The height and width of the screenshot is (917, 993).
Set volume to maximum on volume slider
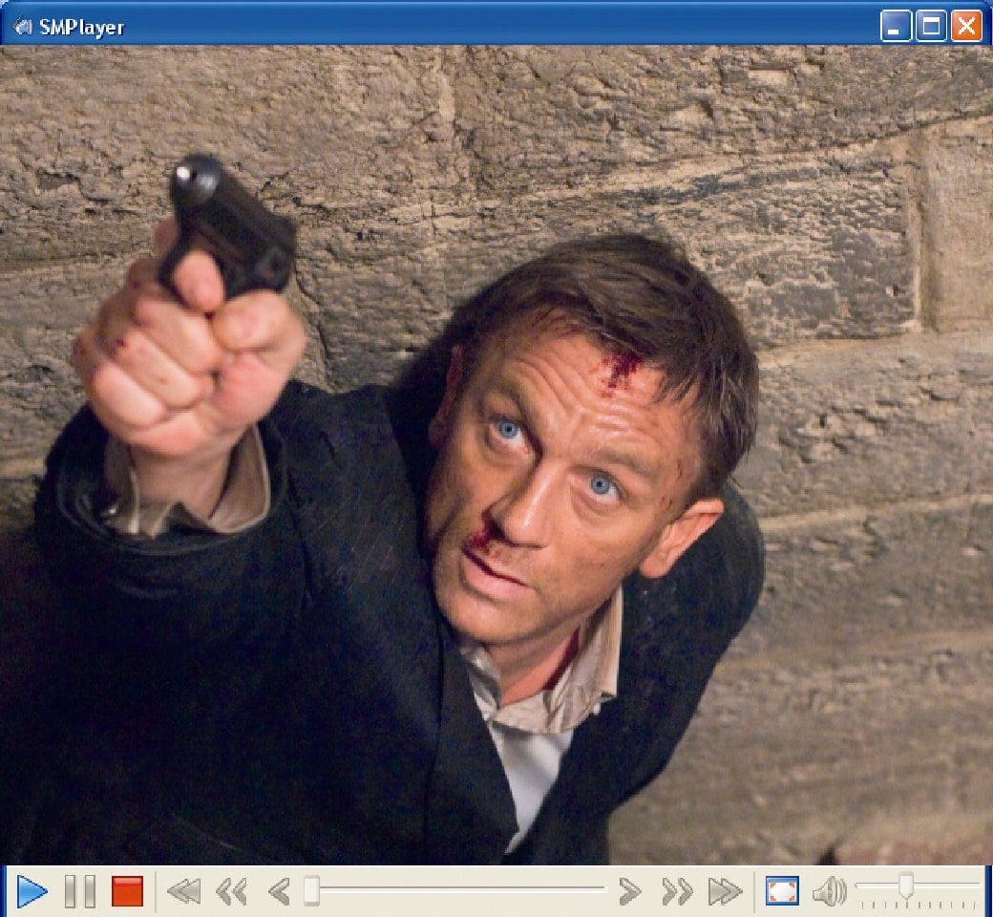tap(977, 886)
